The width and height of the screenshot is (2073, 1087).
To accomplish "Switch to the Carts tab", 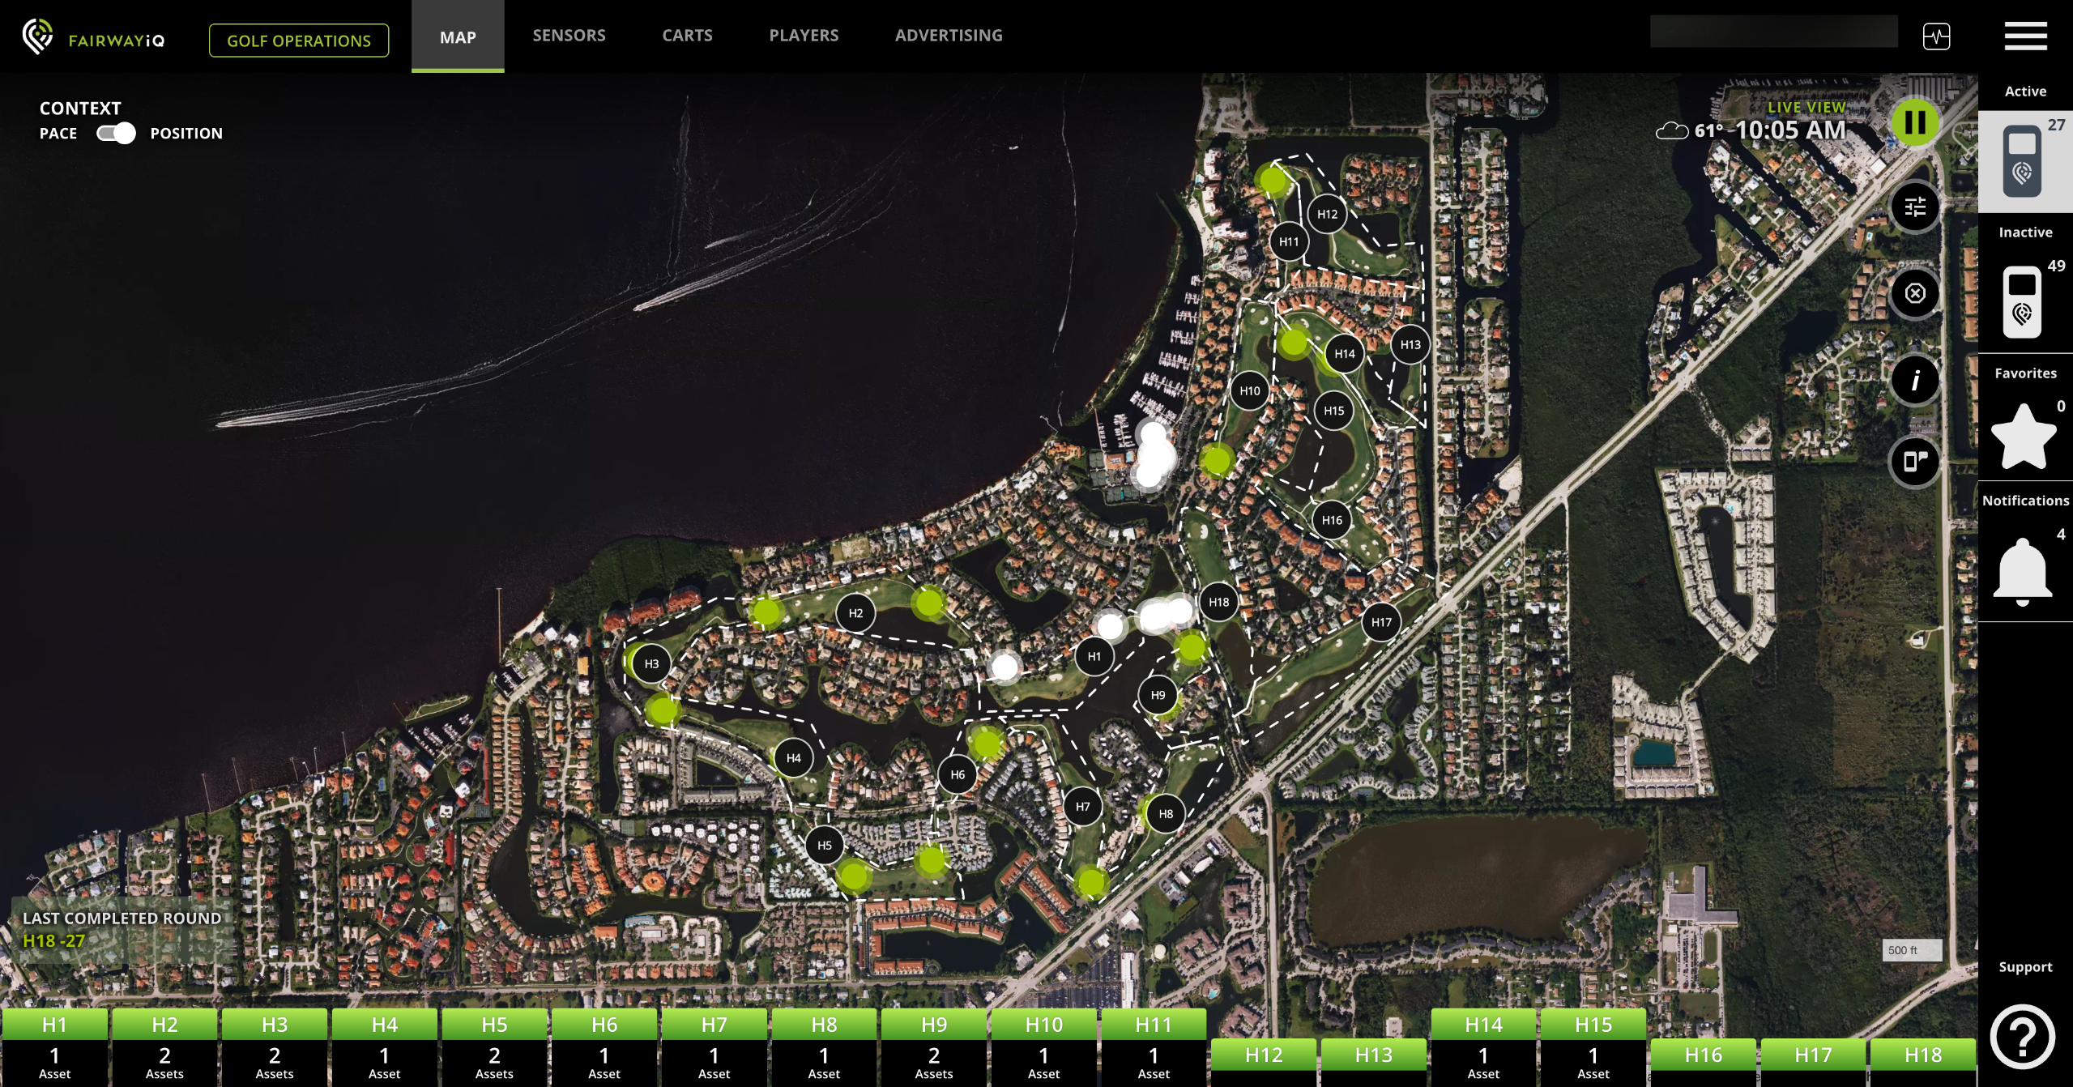I will [x=687, y=36].
